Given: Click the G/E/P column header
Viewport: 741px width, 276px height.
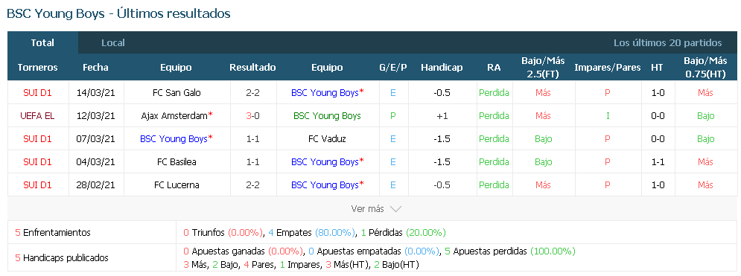Looking at the screenshot, I should coord(393,68).
